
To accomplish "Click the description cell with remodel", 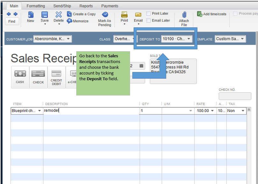I will (x=92, y=111).
